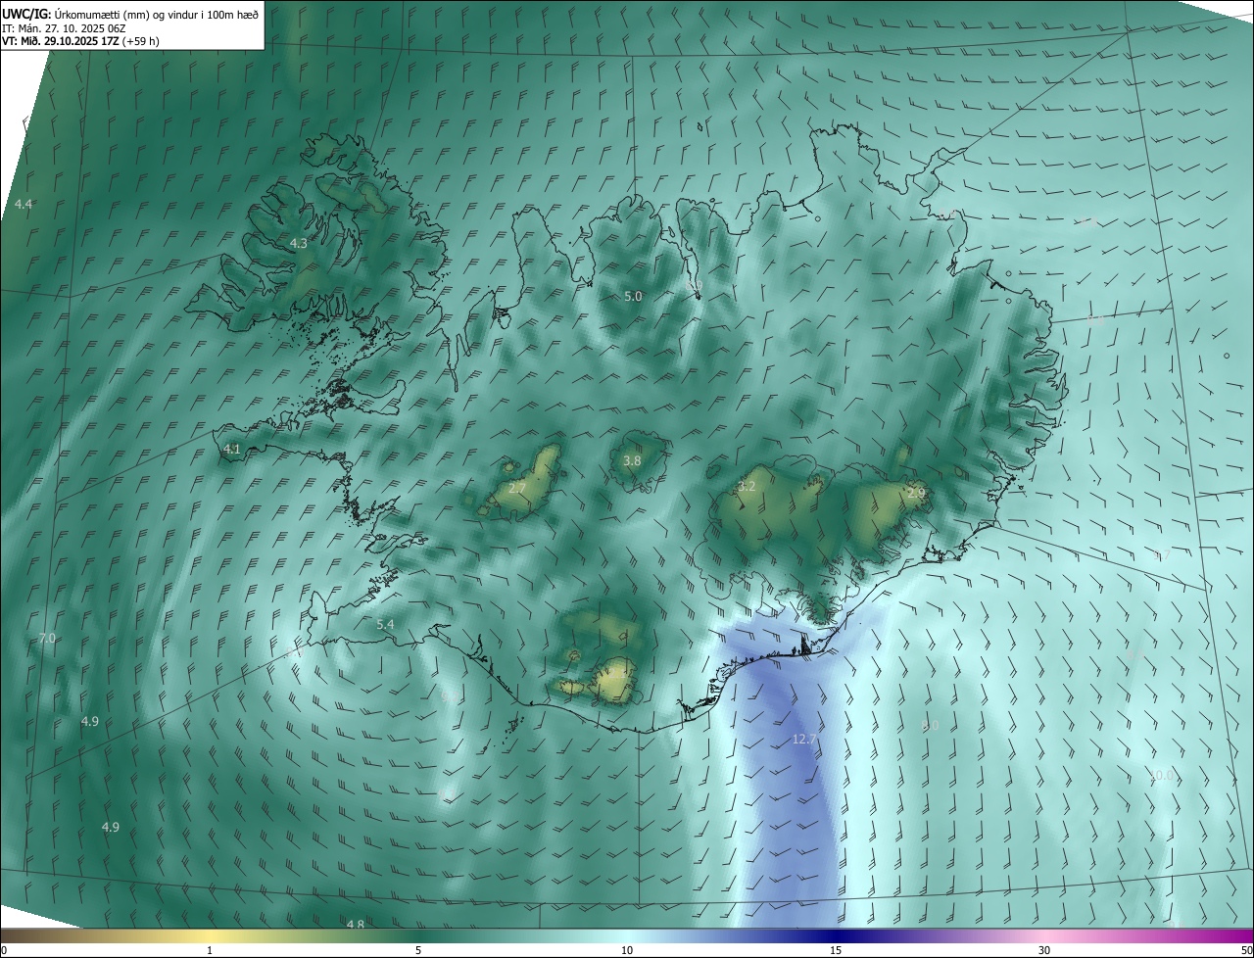This screenshot has width=1254, height=958.
Task: Click the 4.8 value label above the color scale
Action: [x=355, y=924]
